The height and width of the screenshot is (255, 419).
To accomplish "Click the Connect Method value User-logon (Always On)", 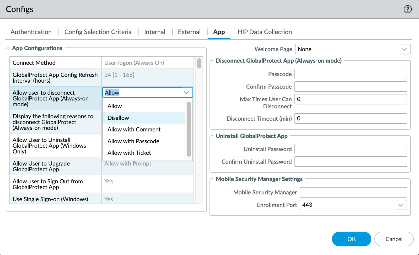I will point(134,63).
